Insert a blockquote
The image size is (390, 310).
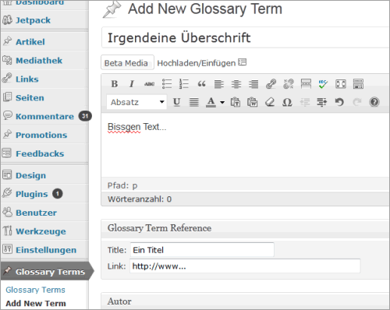pyautogui.click(x=201, y=84)
